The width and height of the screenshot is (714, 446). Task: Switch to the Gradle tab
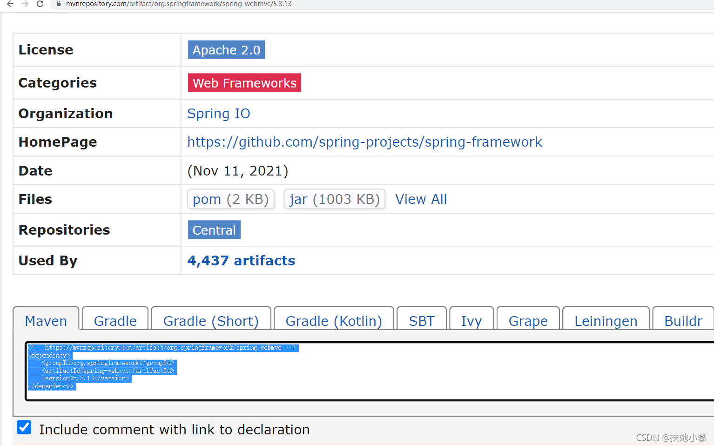(115, 318)
